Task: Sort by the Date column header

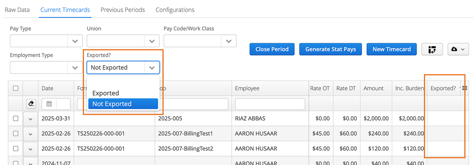Action: click(48, 88)
